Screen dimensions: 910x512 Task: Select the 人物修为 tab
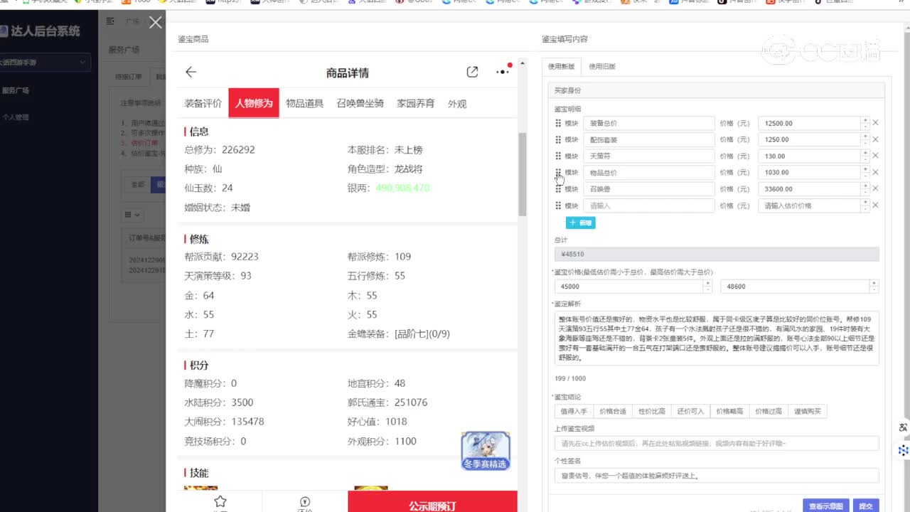tap(254, 103)
